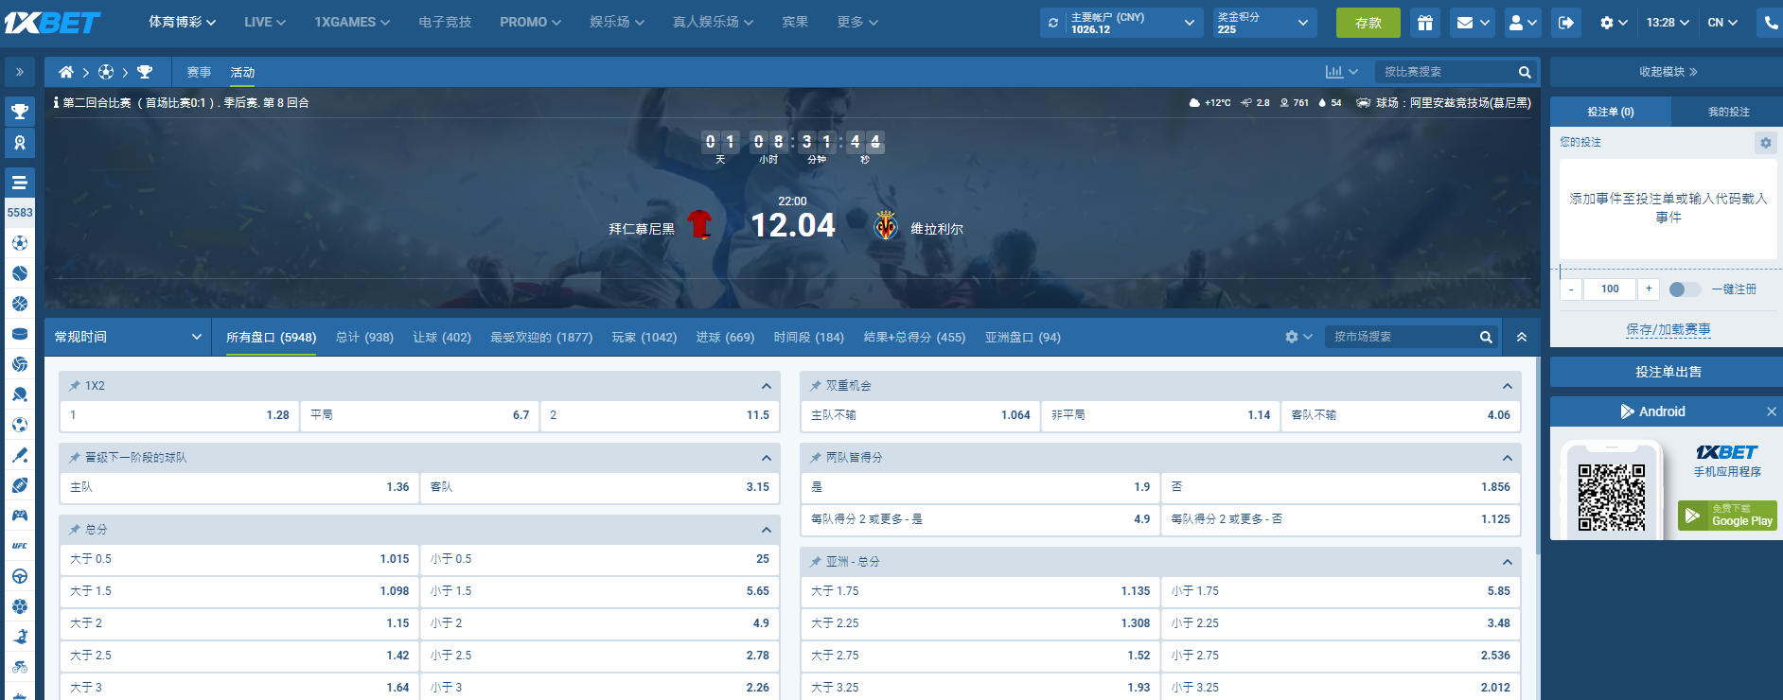The width and height of the screenshot is (1783, 700).
Task: Refresh the main account balance
Action: pos(1053,23)
